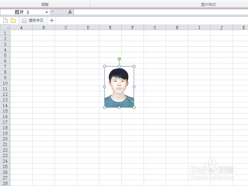Select row 20 header
The width and height of the screenshot is (248, 186).
click(x=5, y=139)
